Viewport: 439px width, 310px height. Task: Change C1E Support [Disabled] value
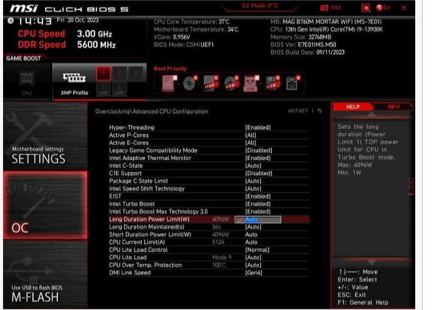(259, 173)
